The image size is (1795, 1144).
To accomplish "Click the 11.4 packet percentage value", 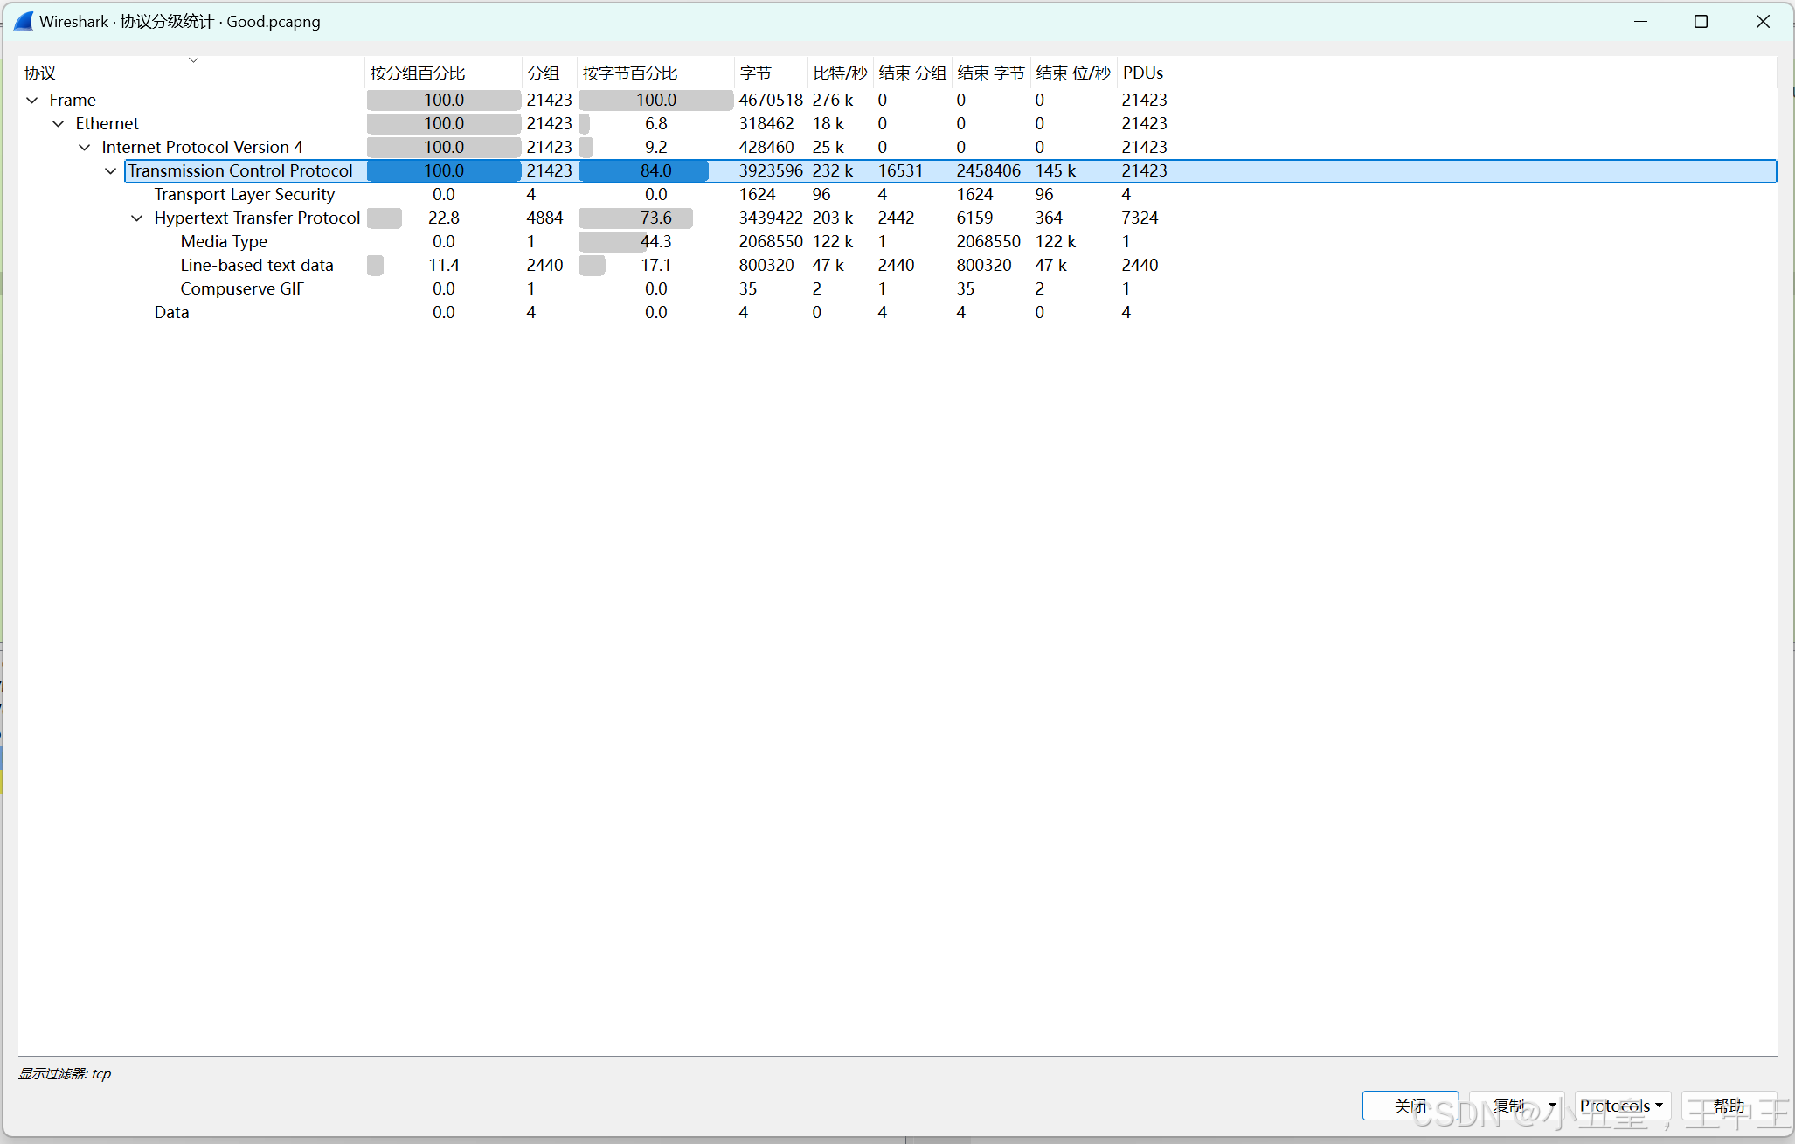I will 444,266.
